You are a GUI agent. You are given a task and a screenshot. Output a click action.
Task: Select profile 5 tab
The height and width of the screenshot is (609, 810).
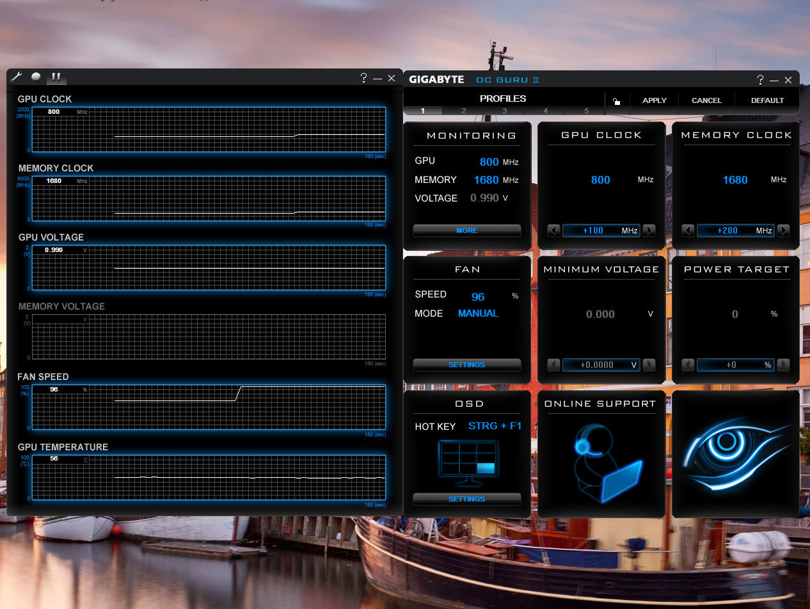point(586,111)
